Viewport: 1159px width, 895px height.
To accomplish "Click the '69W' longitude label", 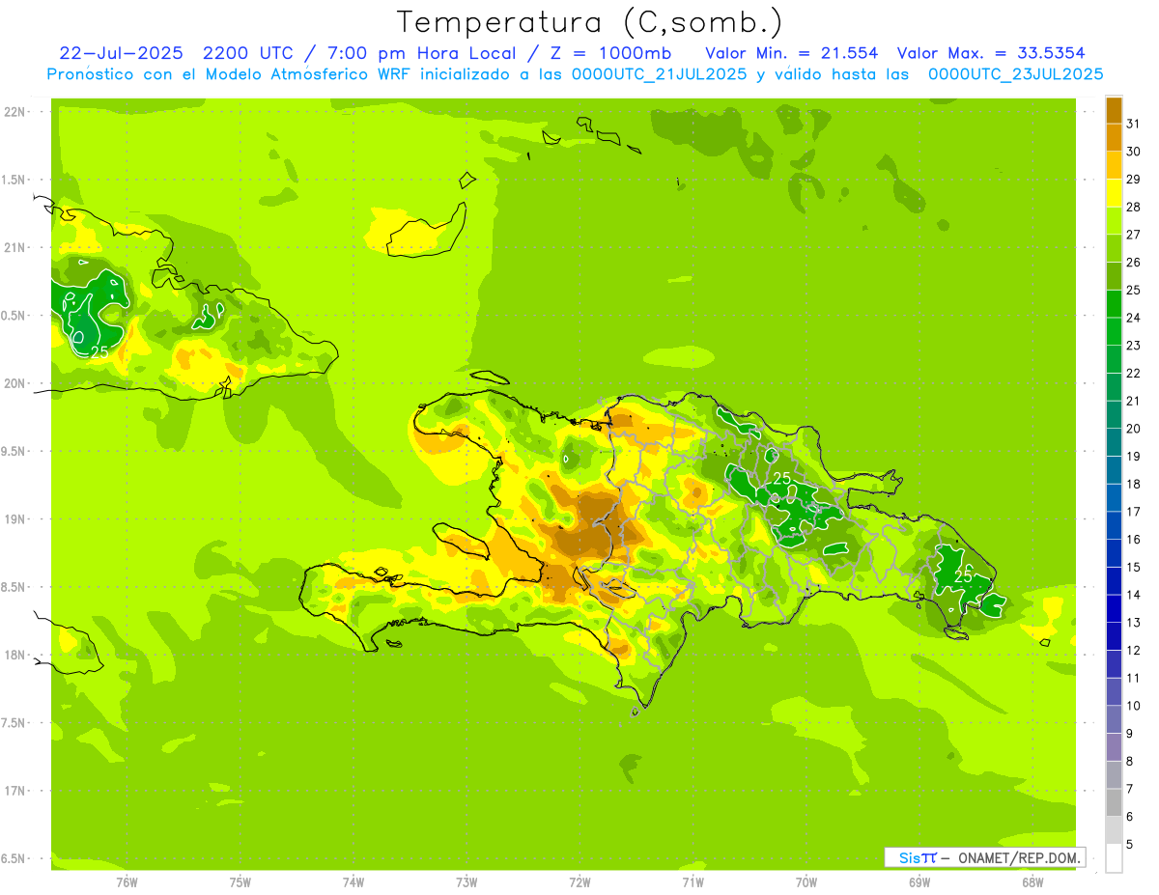I will click(x=919, y=881).
